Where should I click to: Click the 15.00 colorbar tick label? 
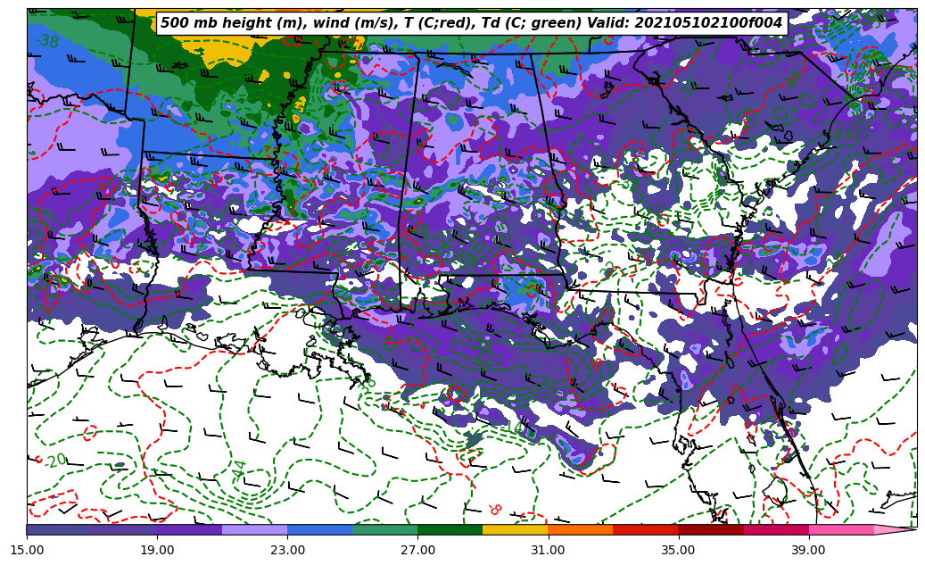27,551
